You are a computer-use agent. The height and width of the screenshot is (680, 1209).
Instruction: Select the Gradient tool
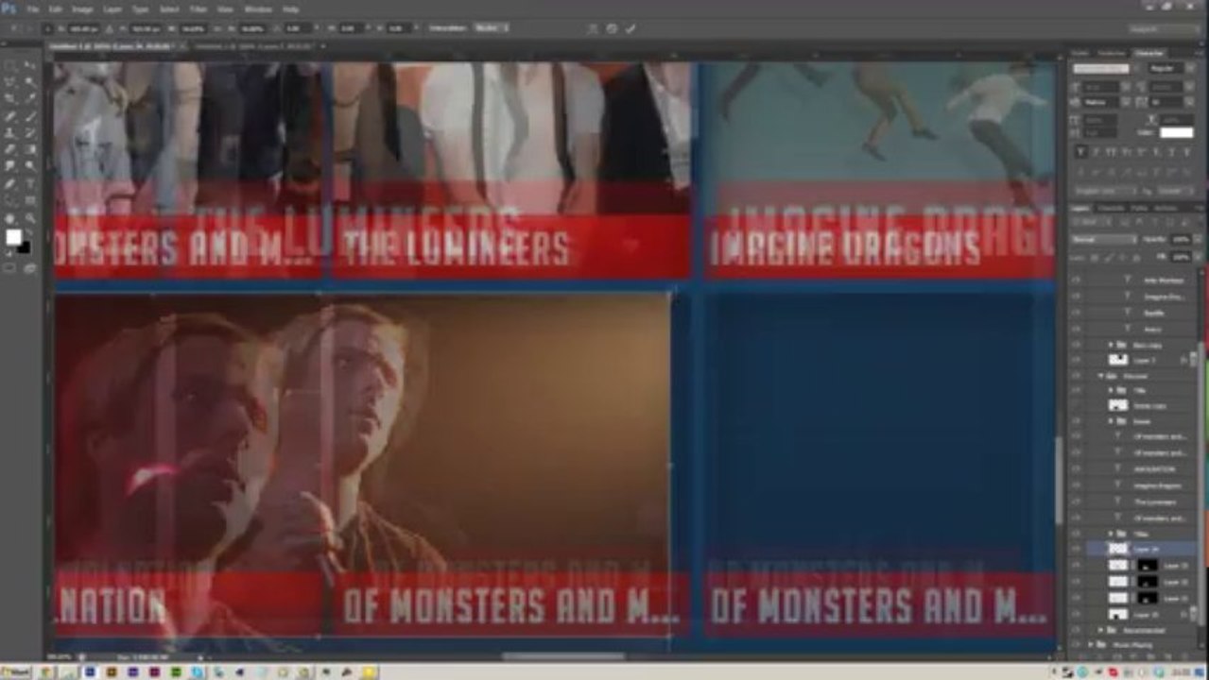pyautogui.click(x=29, y=149)
